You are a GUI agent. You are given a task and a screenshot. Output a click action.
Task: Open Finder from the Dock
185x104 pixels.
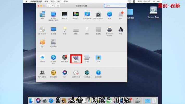[31, 101]
